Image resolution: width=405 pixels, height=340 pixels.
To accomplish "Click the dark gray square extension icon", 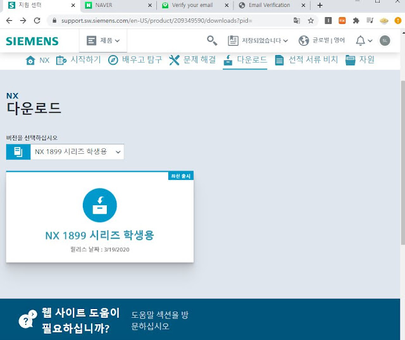I will (x=328, y=21).
